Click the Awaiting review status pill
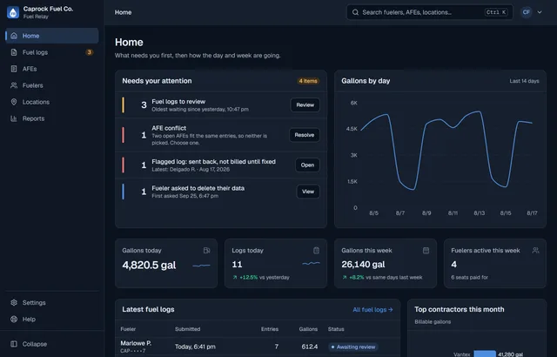 coord(353,347)
